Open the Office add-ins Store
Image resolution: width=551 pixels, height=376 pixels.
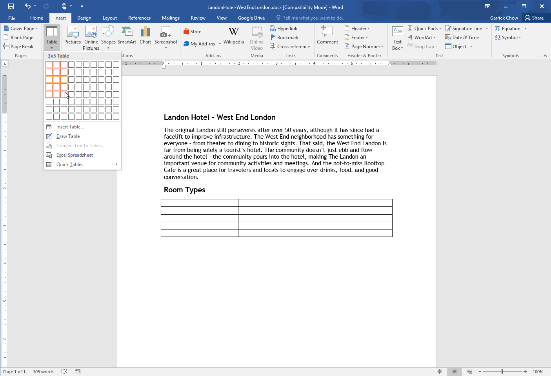(193, 31)
